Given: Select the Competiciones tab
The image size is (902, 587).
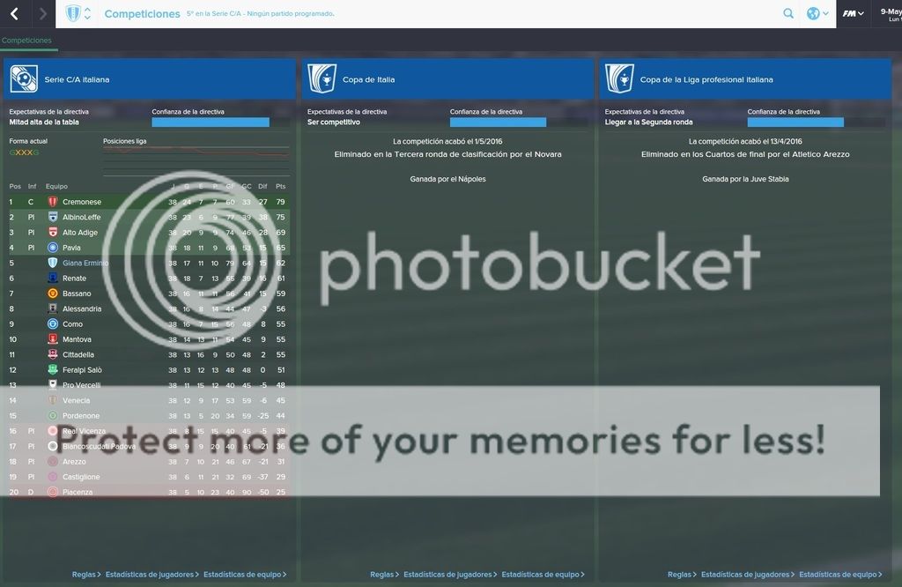Looking at the screenshot, I should point(26,41).
